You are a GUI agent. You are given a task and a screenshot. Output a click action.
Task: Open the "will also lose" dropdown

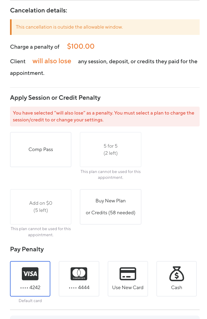52,61
